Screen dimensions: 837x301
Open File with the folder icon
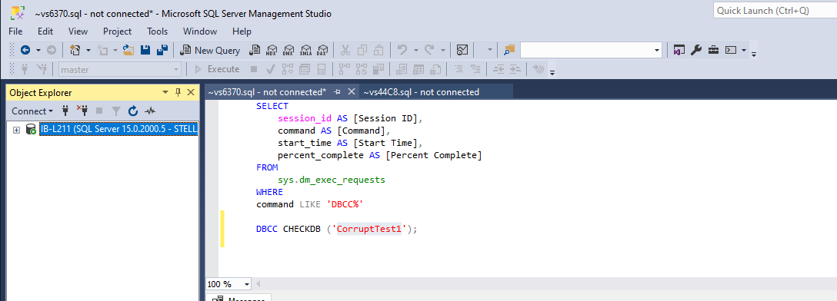128,50
